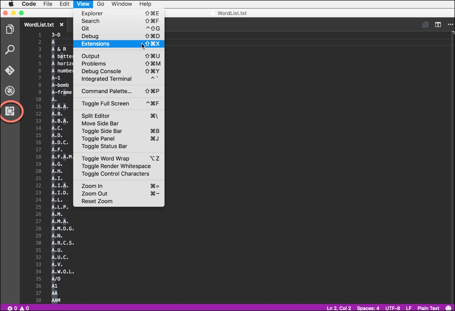Click line 8 text A-bomb
The width and height of the screenshot is (455, 311).
tap(61, 85)
